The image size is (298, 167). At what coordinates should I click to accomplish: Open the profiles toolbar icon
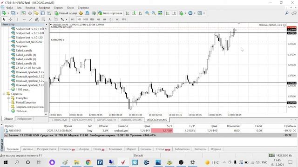click(x=13, y=13)
